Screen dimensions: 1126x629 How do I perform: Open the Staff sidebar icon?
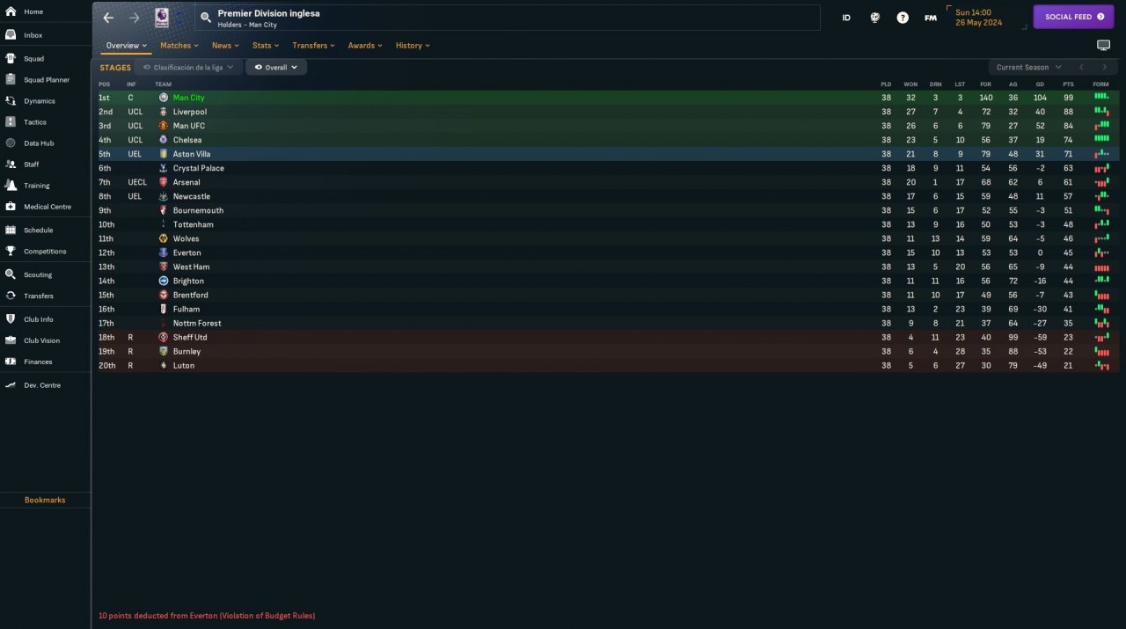point(11,165)
